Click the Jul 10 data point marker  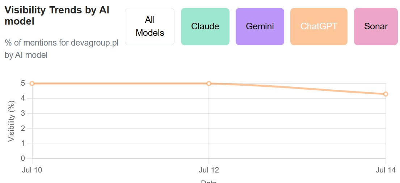point(32,83)
